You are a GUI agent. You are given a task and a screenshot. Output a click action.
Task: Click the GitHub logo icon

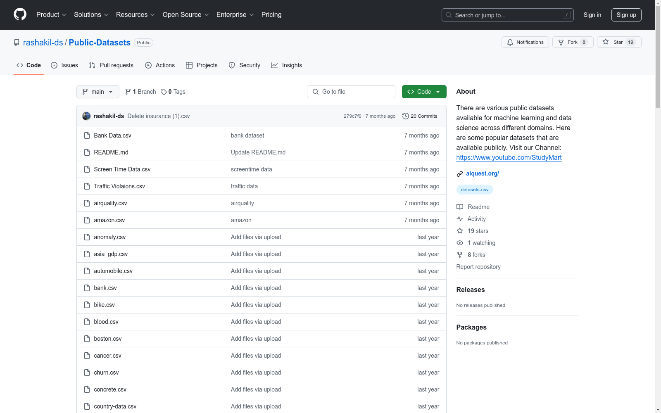click(20, 14)
